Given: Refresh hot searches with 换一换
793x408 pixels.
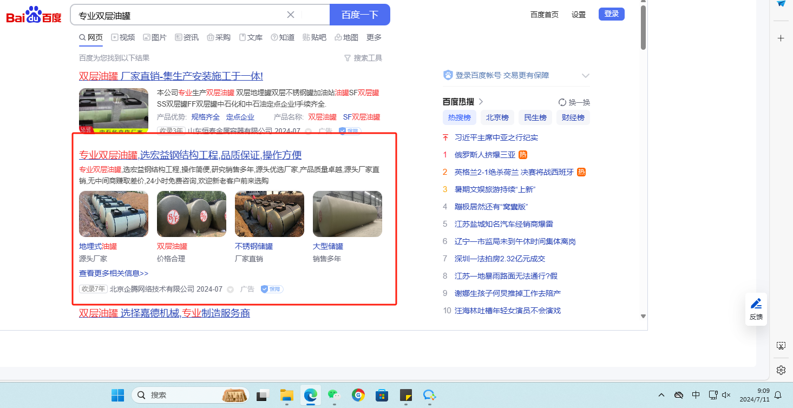Looking at the screenshot, I should [574, 102].
